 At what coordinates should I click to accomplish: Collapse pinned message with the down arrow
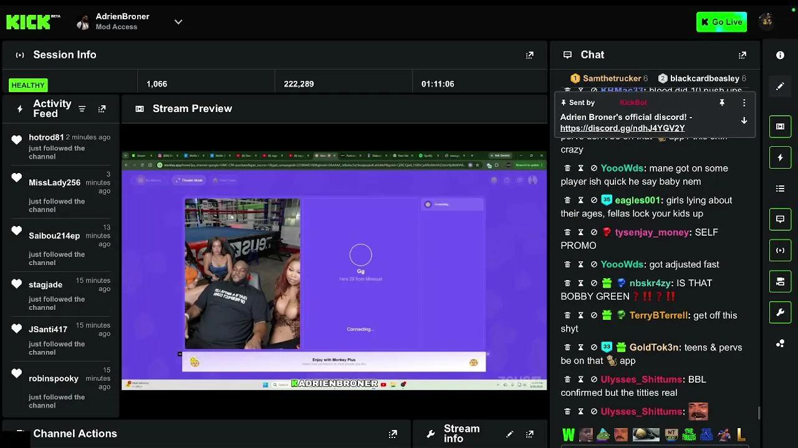click(744, 121)
